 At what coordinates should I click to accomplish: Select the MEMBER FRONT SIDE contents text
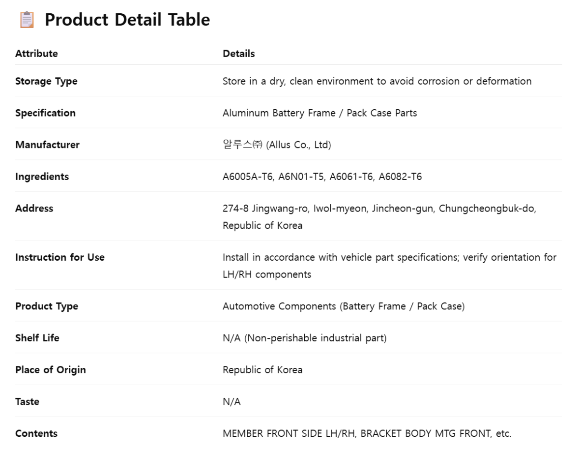367,433
